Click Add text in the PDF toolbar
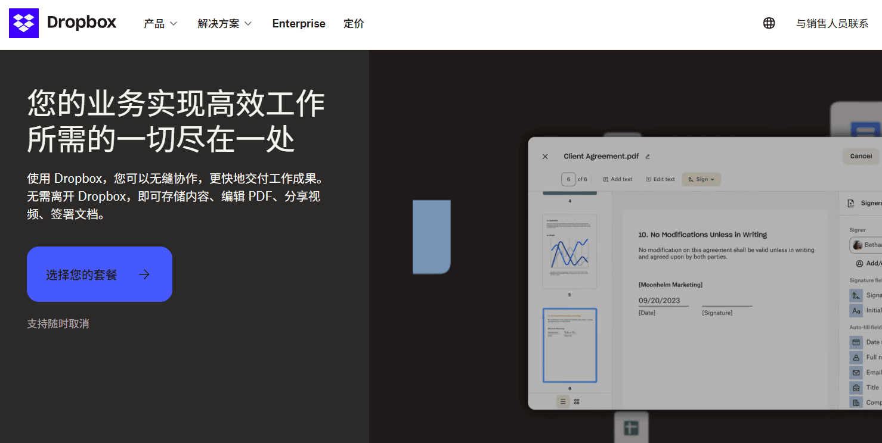The width and height of the screenshot is (882, 443). [617, 179]
